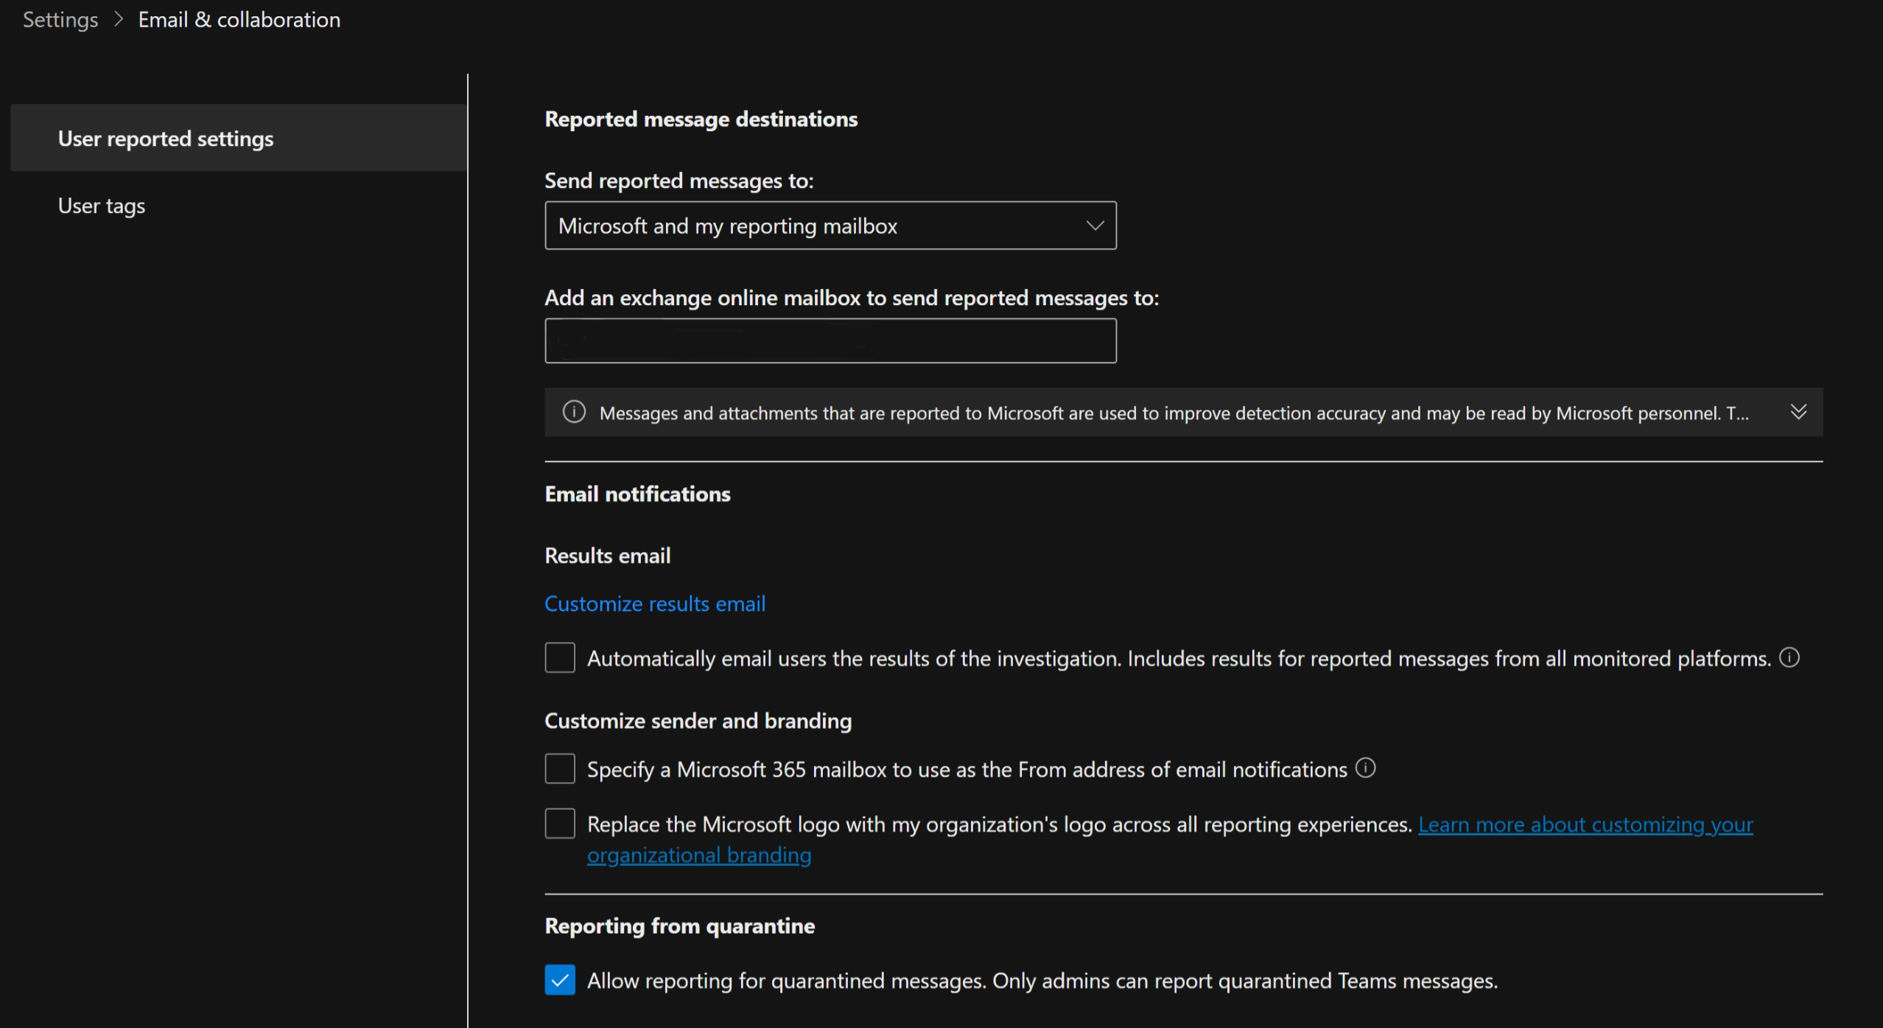Click info icon beside automatic results email option
Viewport: 1883px width, 1028px height.
[x=1789, y=657]
